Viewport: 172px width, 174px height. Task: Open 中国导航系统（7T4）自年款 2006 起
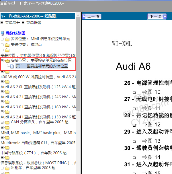pyautogui.click(x=34, y=153)
